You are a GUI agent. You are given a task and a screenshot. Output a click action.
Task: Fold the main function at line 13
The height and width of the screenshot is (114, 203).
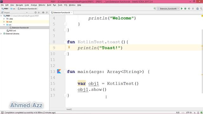coord(65,72)
